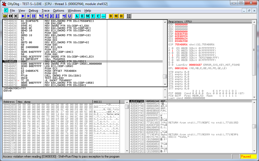259x161 pixels.
Task: Click the Registers (FPU) header bar
Action: click(x=210, y=21)
